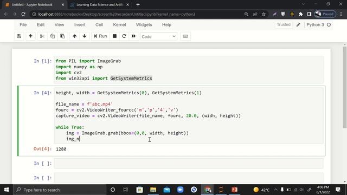Open the volume tray icon
This screenshot has height=195, width=347.
(301, 190)
